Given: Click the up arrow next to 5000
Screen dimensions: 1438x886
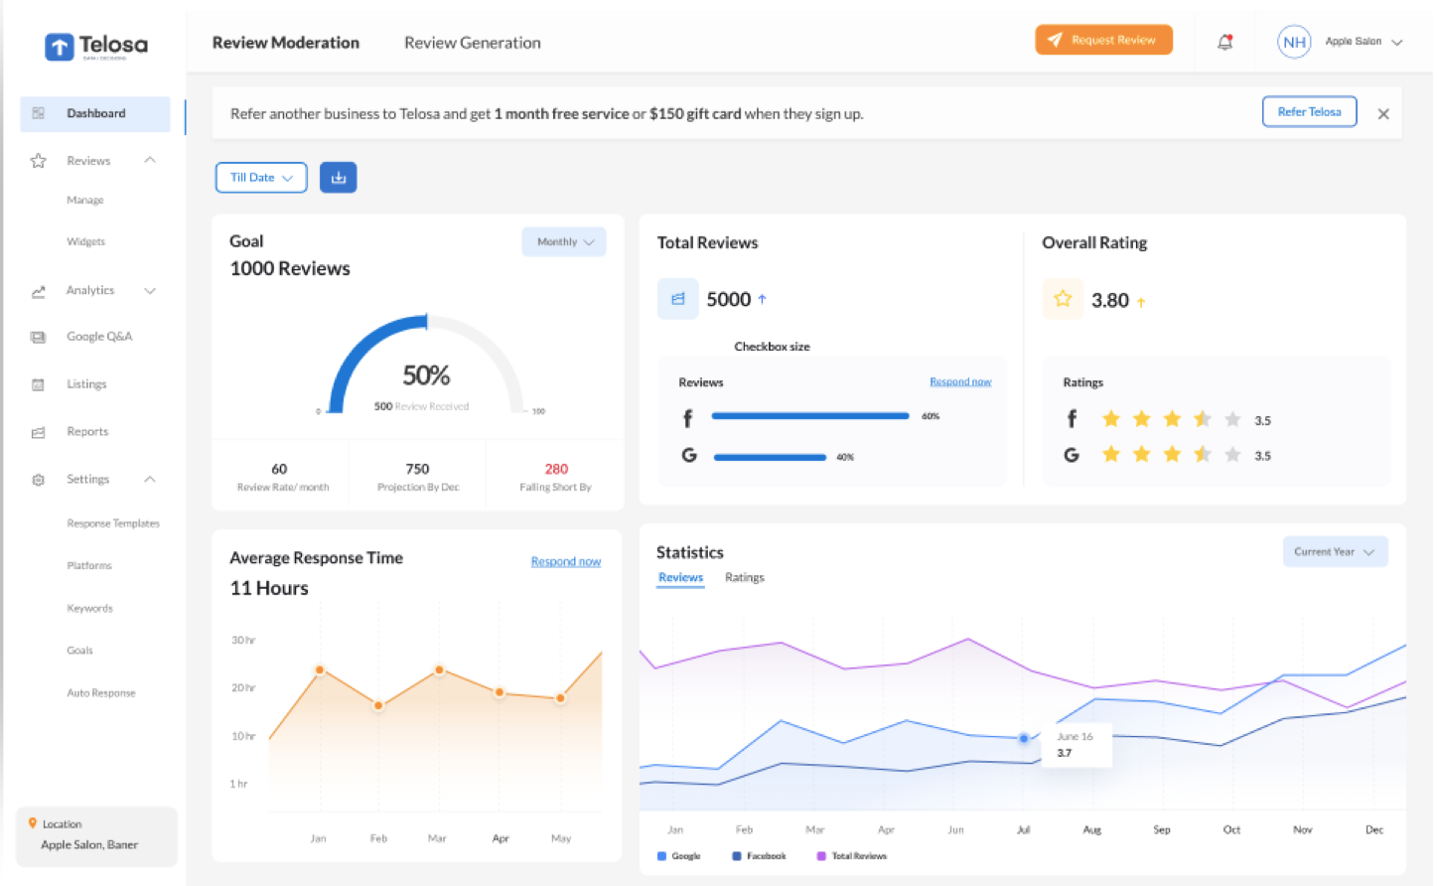Looking at the screenshot, I should 762,299.
